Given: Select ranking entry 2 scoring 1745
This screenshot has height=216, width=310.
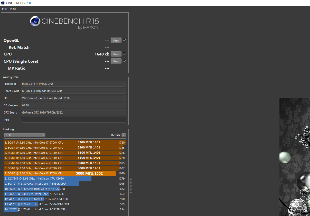Looking at the screenshot, I should pos(65,148).
